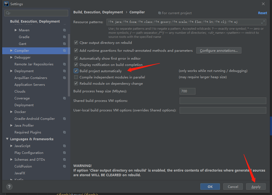Collapse the Languages & Frameworks section
Viewport: 272px width, 195px height.
pos(7,139)
